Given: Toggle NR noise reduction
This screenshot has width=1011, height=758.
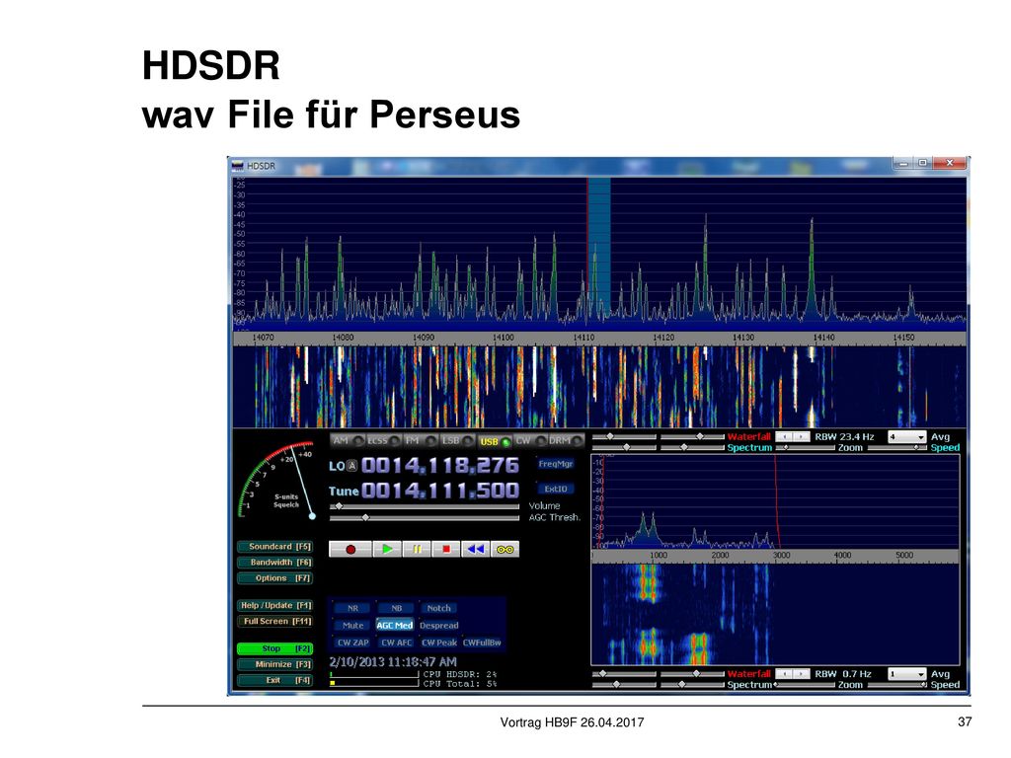Looking at the screenshot, I should (x=352, y=608).
